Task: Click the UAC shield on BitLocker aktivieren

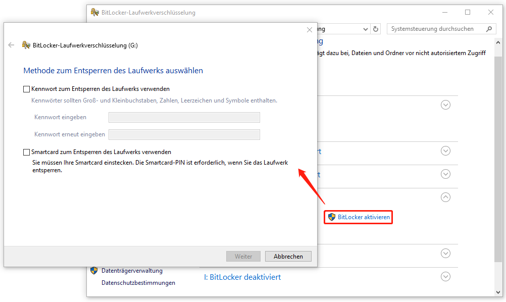Action: click(x=332, y=217)
